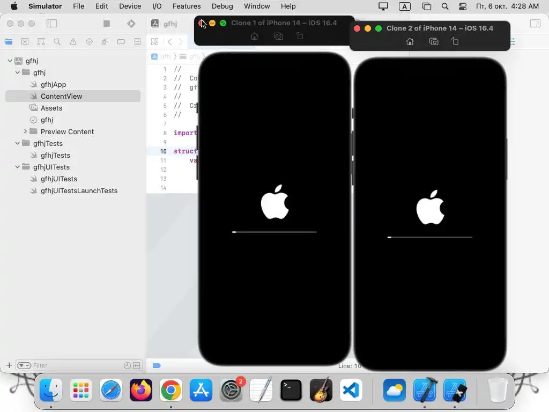The width and height of the screenshot is (549, 412).
Task: Toggle source-controlled files filter icon
Action: coord(137,365)
